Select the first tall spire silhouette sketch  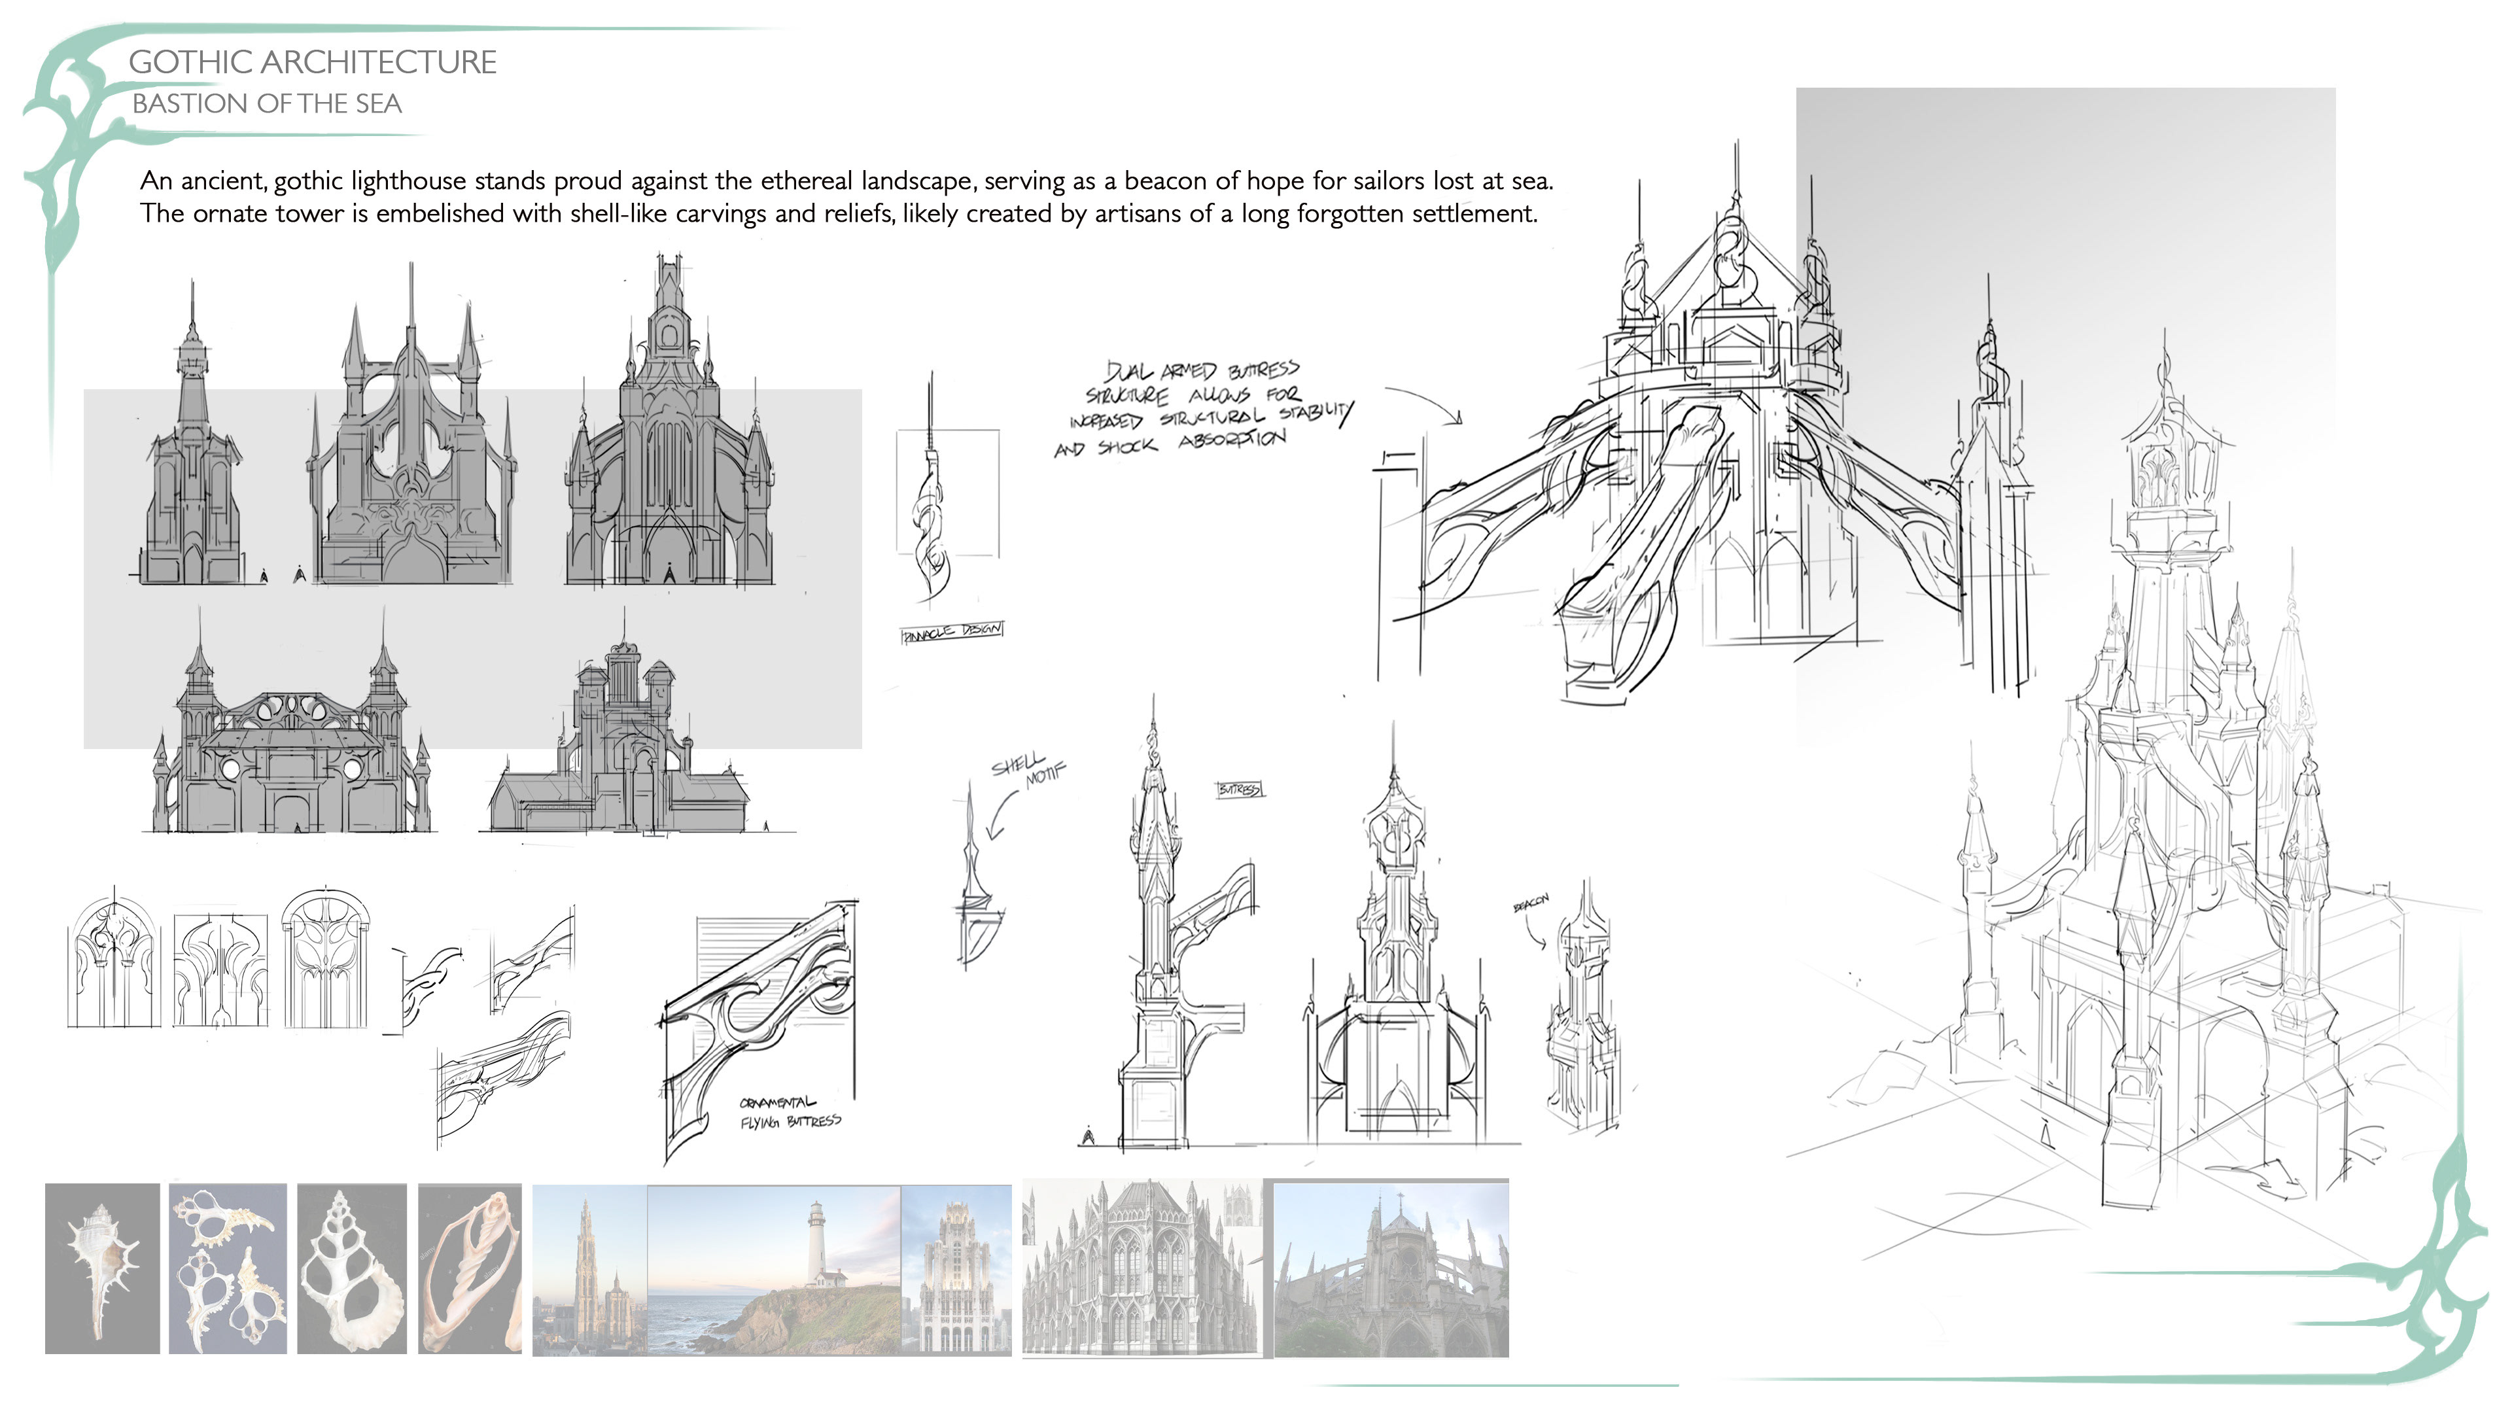192,459
